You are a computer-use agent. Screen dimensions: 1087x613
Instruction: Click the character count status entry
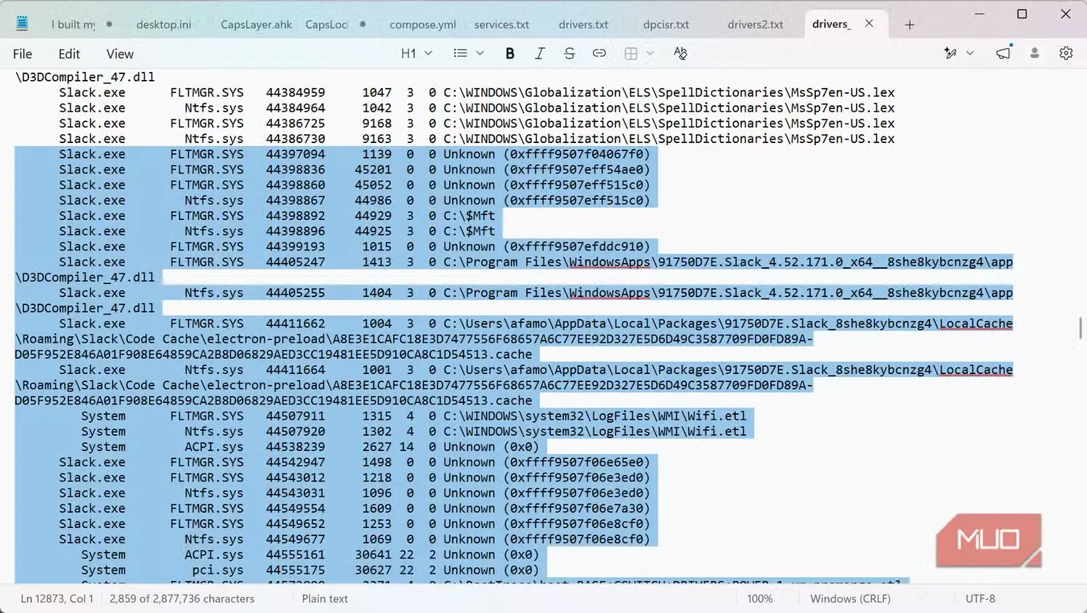(182, 598)
